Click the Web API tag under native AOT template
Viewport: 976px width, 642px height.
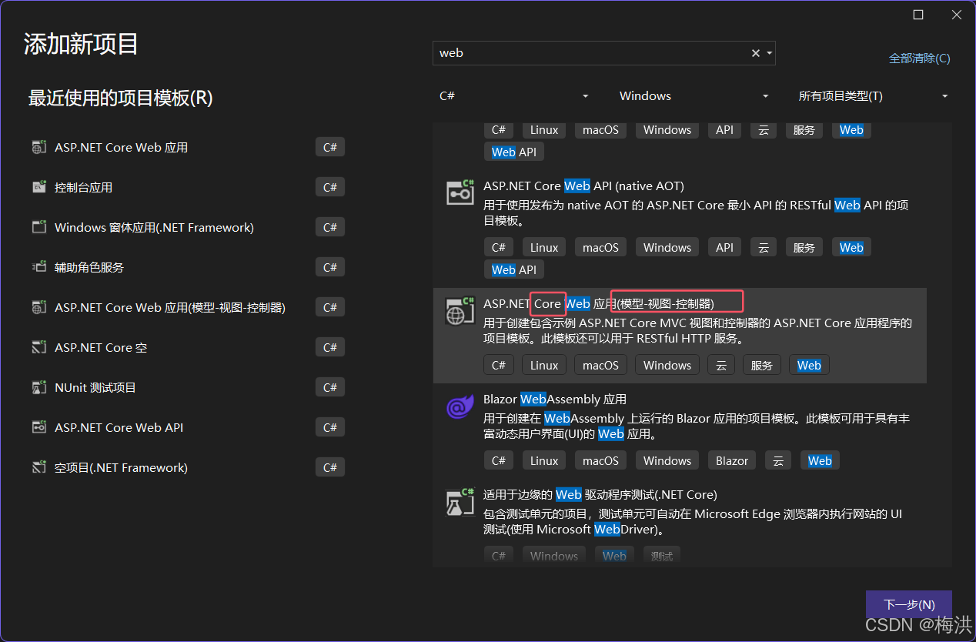tap(514, 269)
